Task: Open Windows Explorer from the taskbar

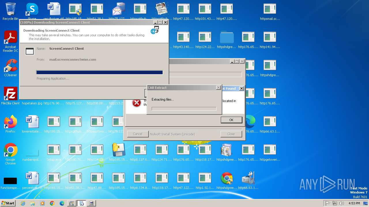Action: (x=33, y=203)
